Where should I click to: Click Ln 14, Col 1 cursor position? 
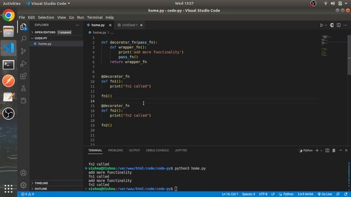pos(230,194)
